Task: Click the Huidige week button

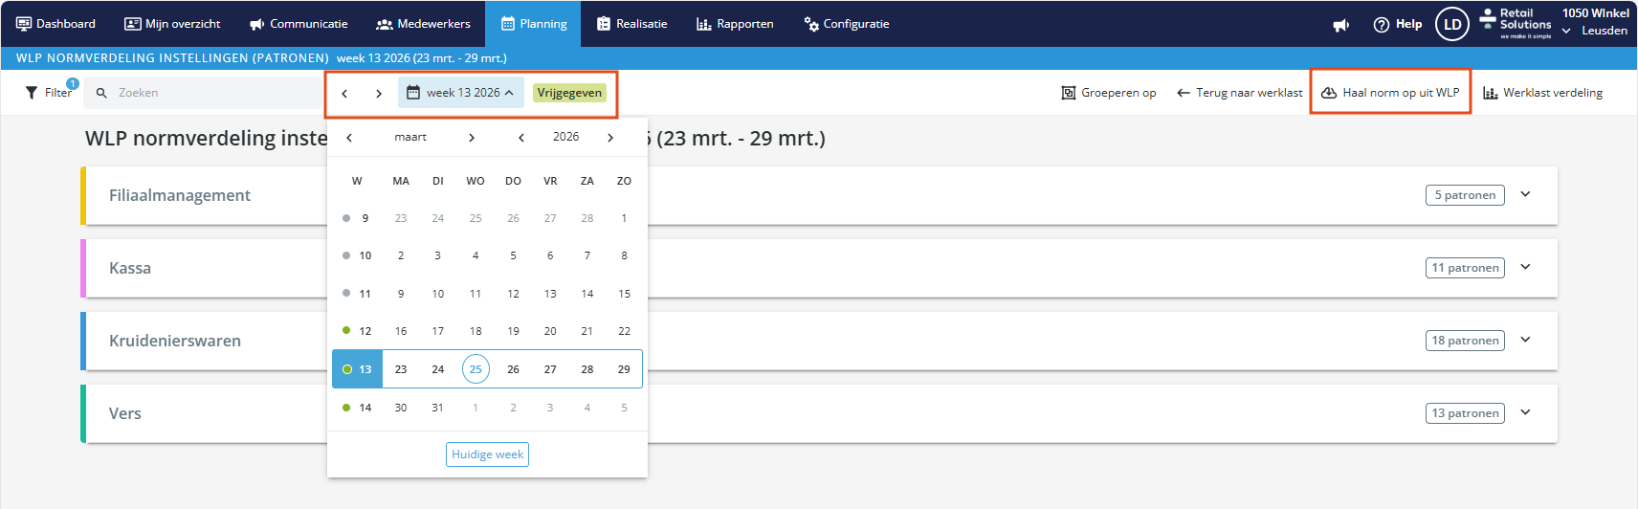Action: pyautogui.click(x=487, y=454)
